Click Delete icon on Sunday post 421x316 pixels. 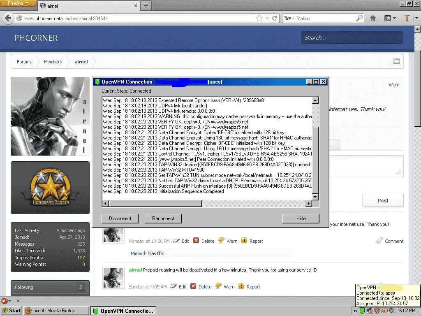click(193, 286)
